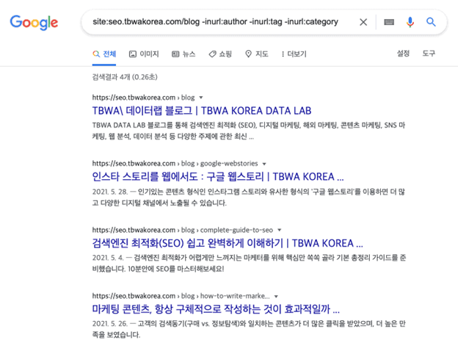Viewport: 458px width, 354px height.
Task: Switch to 이미지 results tab
Action: click(x=144, y=54)
